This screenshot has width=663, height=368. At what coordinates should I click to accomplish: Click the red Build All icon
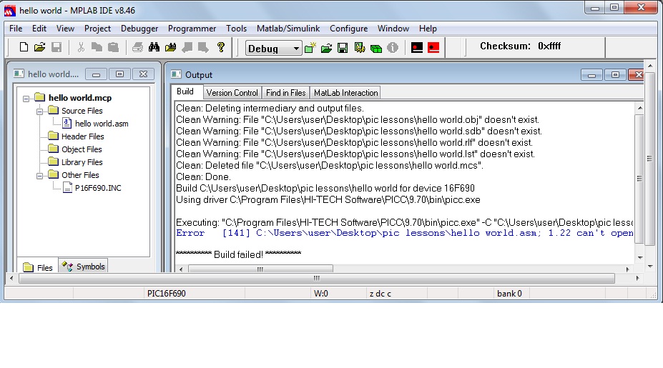click(x=433, y=48)
